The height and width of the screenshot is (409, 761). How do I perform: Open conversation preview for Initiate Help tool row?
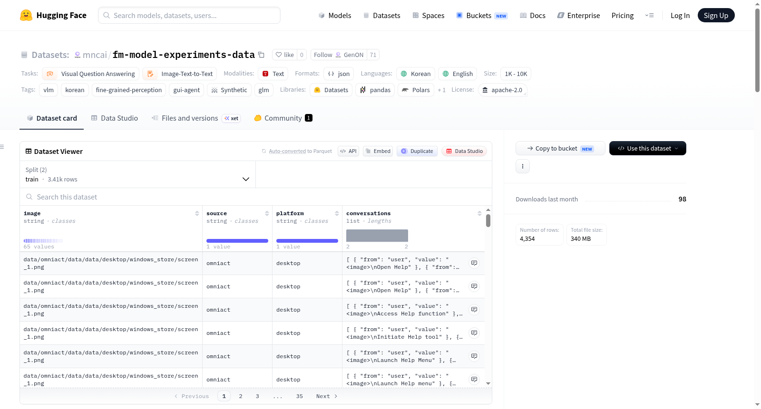click(474, 333)
